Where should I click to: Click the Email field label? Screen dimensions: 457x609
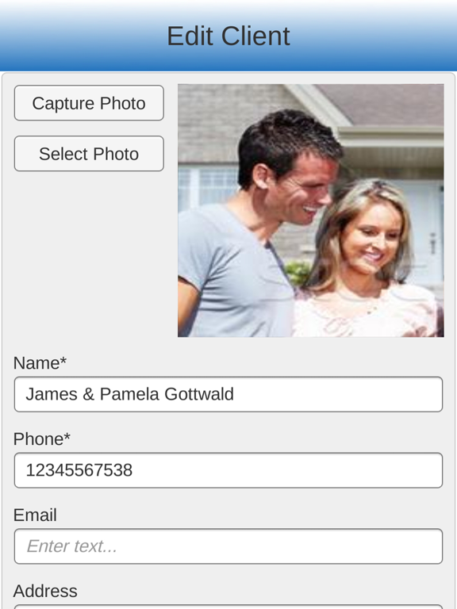35,515
